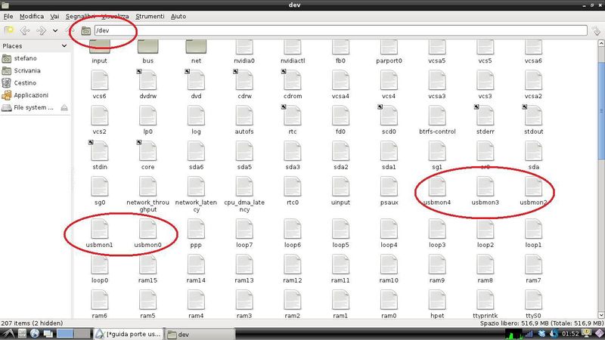Open a new tab with toolbar icon
This screenshot has width=605, height=340.
coord(8,30)
